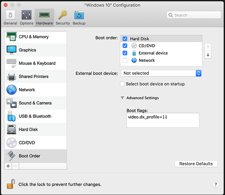Switch to Options tab label
225x195 pixels.
26,23
